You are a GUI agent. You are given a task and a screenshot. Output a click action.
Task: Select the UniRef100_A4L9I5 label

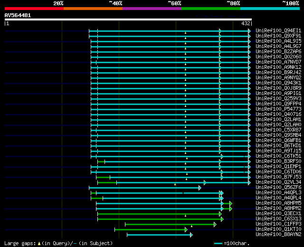tap(278, 41)
